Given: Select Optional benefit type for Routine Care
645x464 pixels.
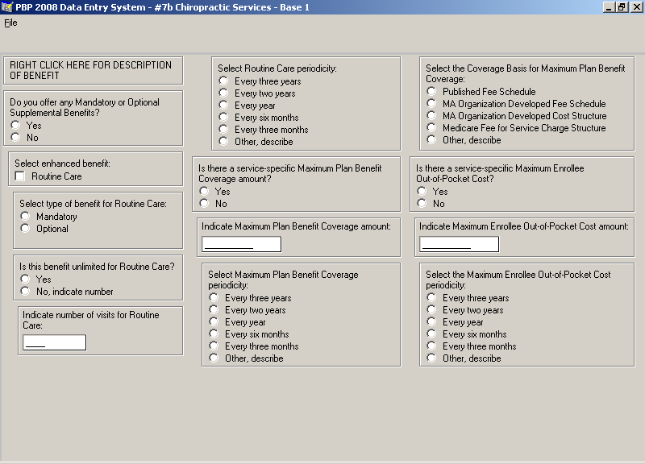Looking at the screenshot, I should pyautogui.click(x=25, y=229).
